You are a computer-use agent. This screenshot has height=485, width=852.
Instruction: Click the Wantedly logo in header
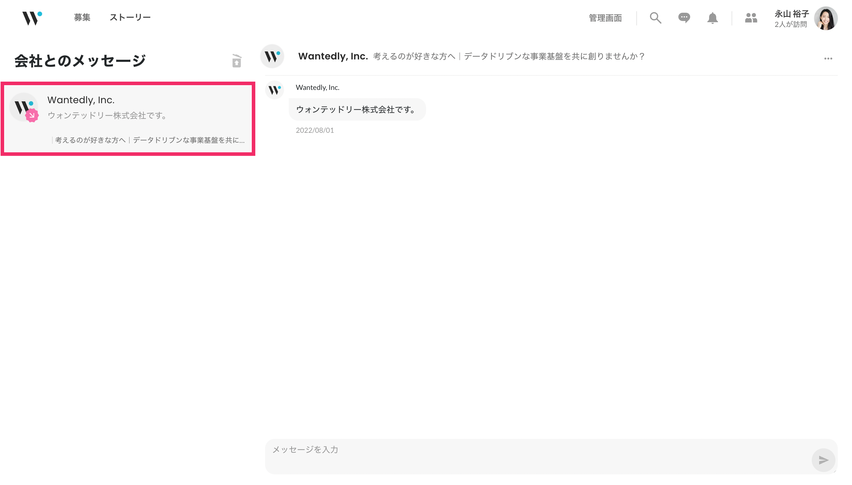(x=32, y=18)
